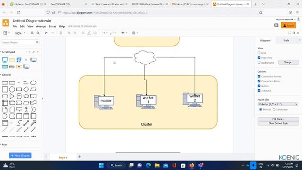The image size is (302, 170).
Task: Open Windows Start menu
Action: 101,165
